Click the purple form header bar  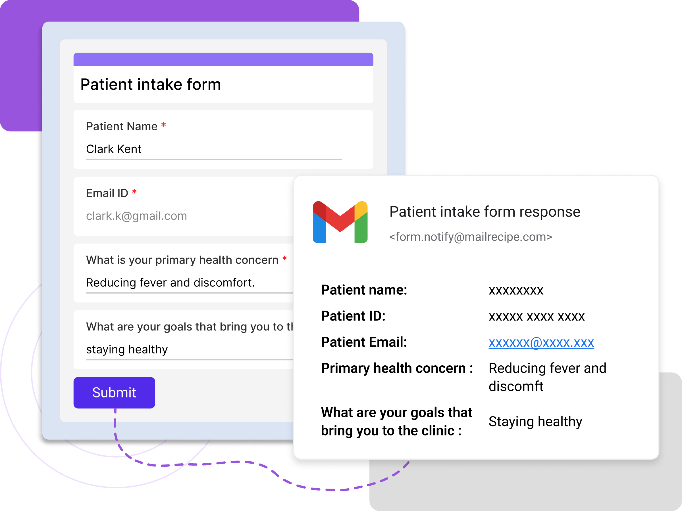(223, 59)
